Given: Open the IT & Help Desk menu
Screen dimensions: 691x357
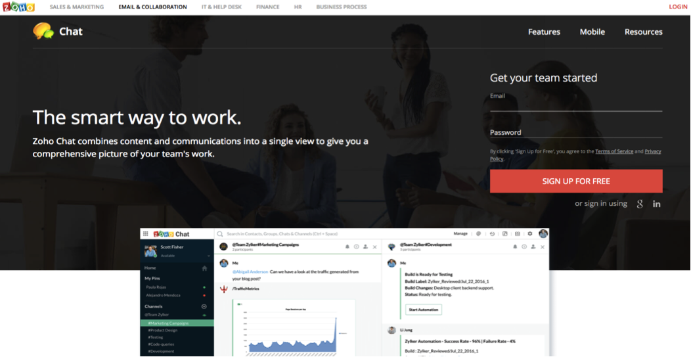Looking at the screenshot, I should tap(222, 7).
